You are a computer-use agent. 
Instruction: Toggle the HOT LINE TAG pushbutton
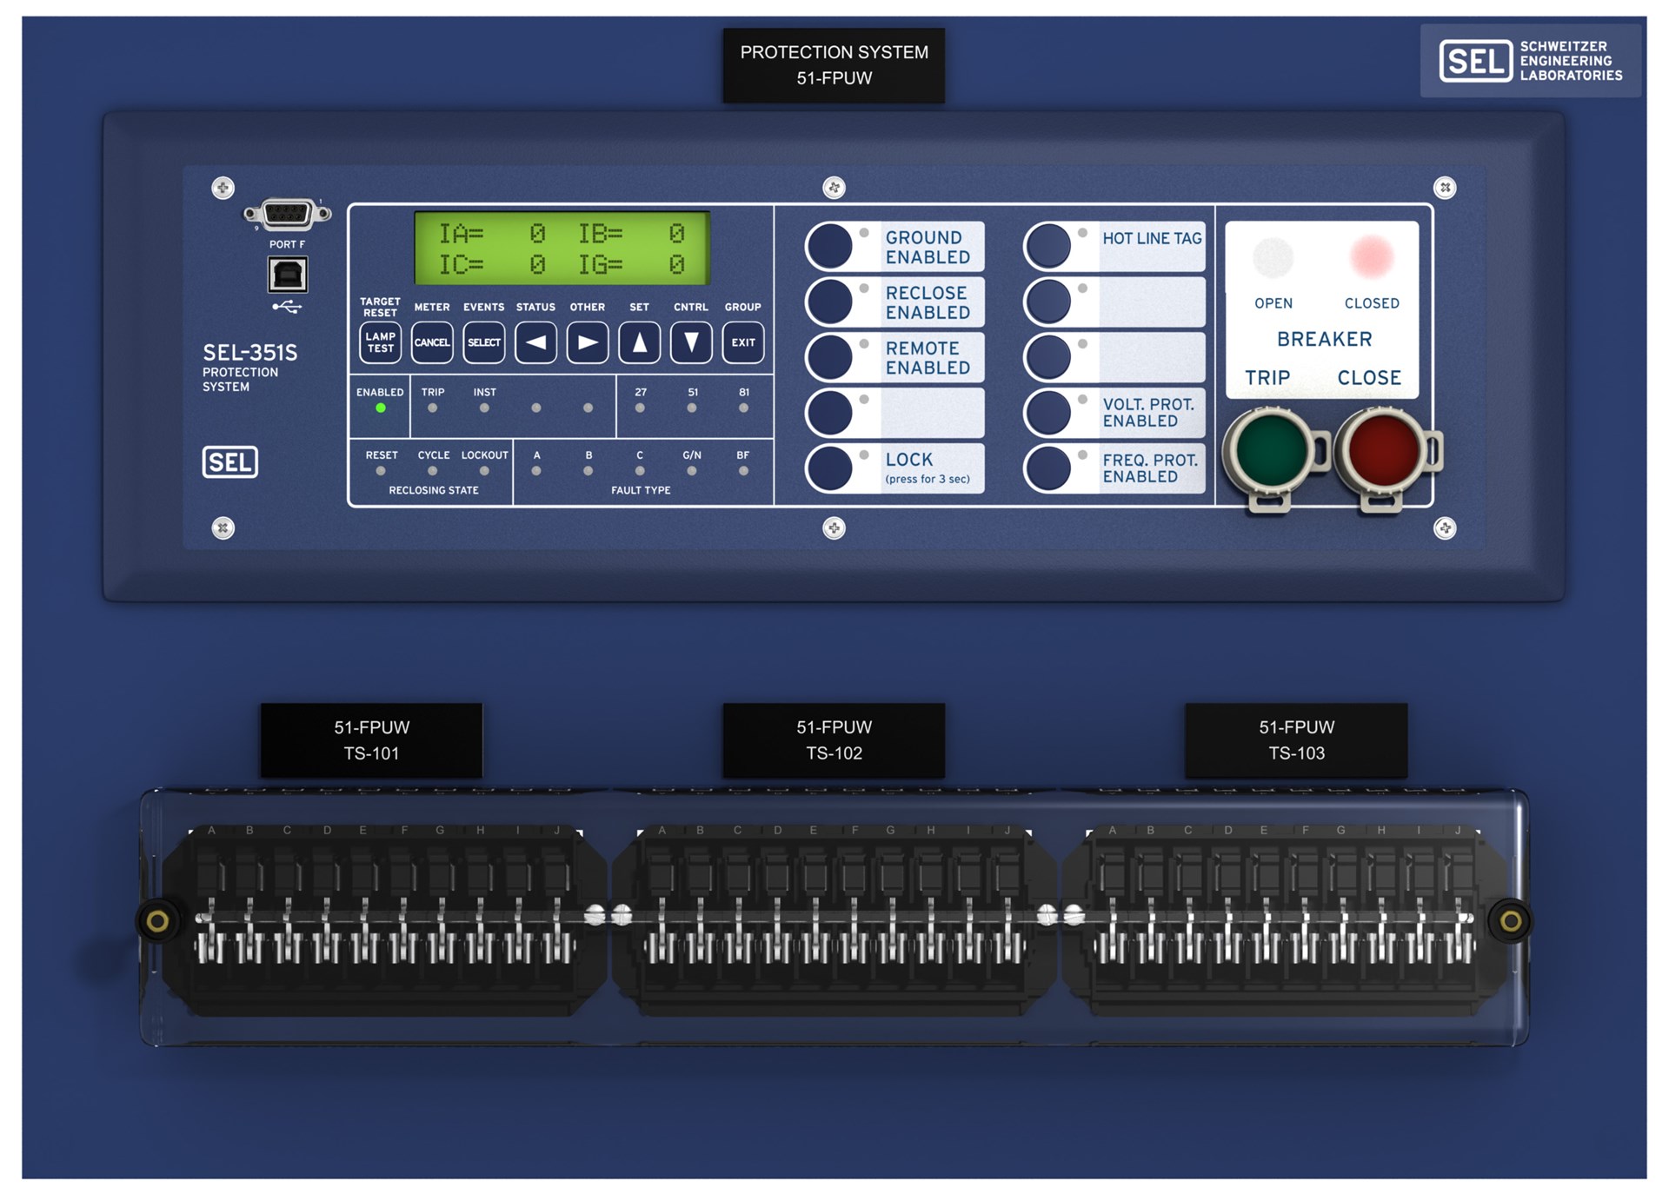(1048, 247)
